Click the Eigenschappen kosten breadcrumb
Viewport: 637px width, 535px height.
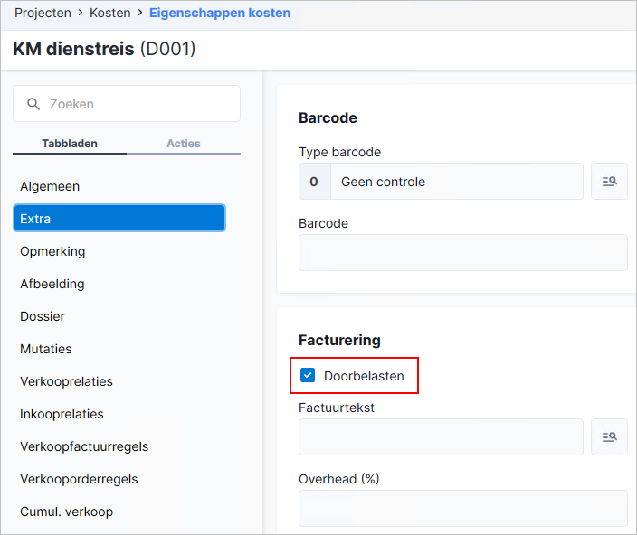click(x=220, y=13)
